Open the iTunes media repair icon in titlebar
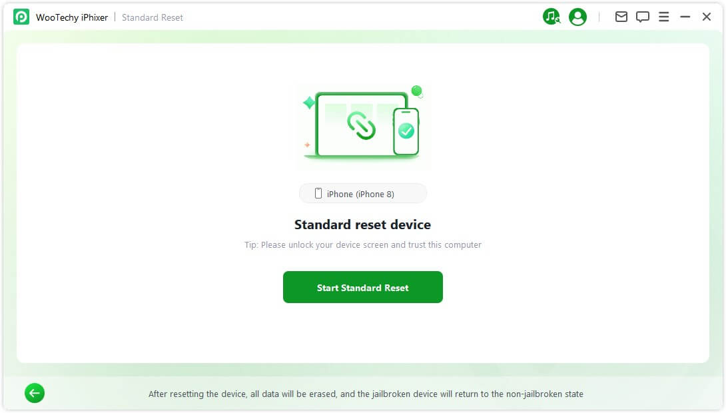 tap(551, 17)
